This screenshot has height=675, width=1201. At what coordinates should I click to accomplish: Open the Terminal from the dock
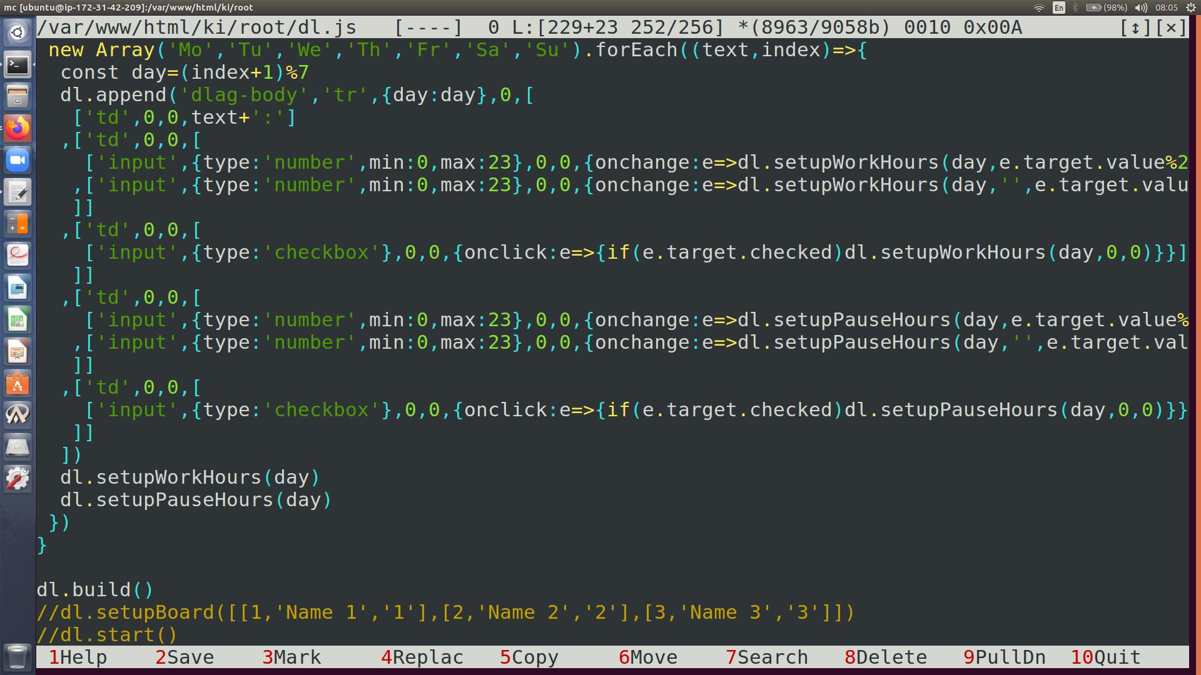click(x=18, y=65)
